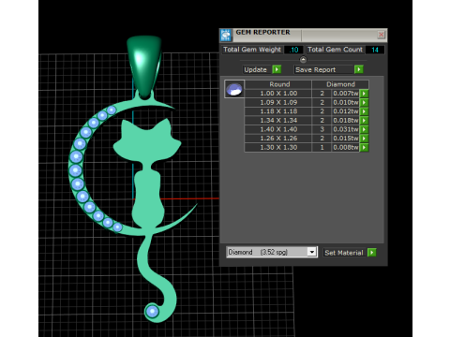Click the 0.012tw weight cell
This screenshot has width=450, height=337.
345,111
